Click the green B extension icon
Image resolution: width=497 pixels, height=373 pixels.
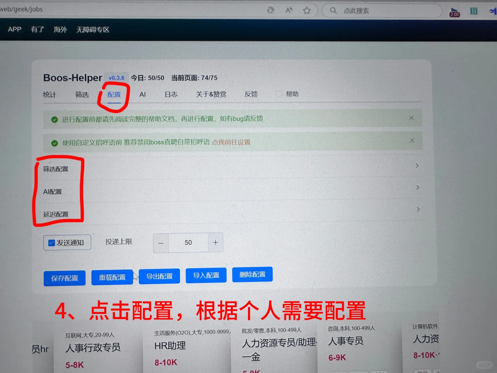pos(474,11)
